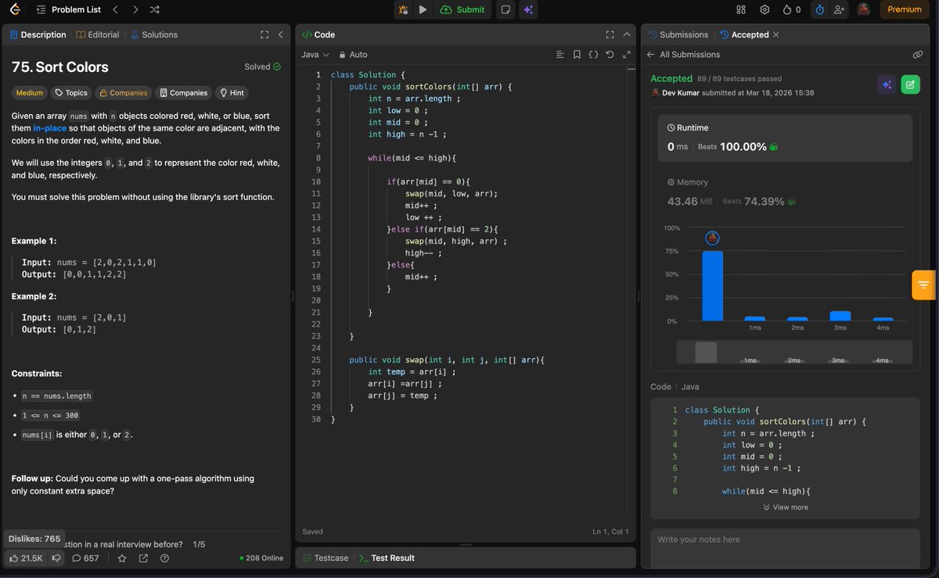Click the 3ms runtime histogram bar
This screenshot has height=578, width=939.
[x=840, y=316]
